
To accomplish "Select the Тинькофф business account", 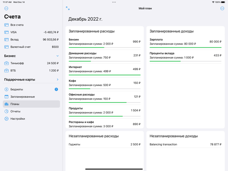I will point(31,63).
